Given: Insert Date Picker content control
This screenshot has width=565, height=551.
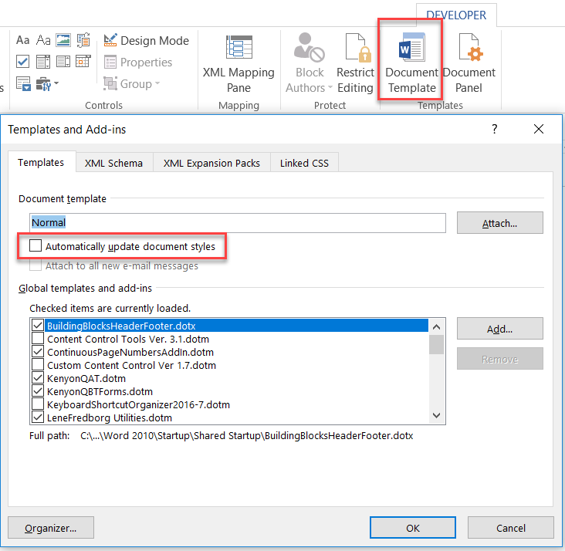Looking at the screenshot, I should (x=83, y=62).
